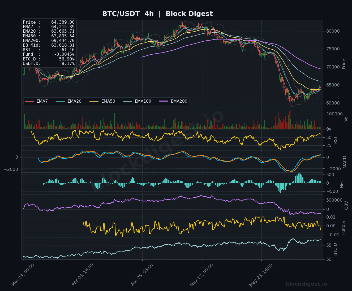
Task: Click the 75 tick on RSI axis
Action: point(329,130)
